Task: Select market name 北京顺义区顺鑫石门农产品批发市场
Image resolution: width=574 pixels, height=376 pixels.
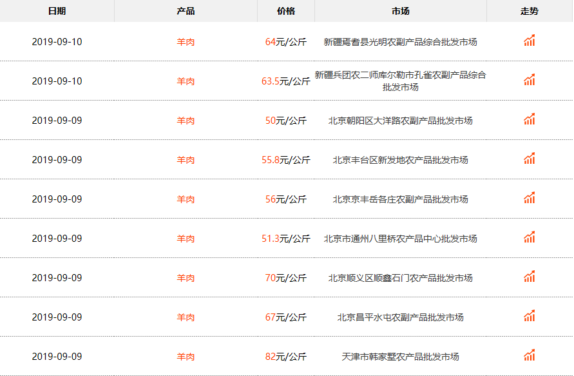Action: pyautogui.click(x=401, y=278)
